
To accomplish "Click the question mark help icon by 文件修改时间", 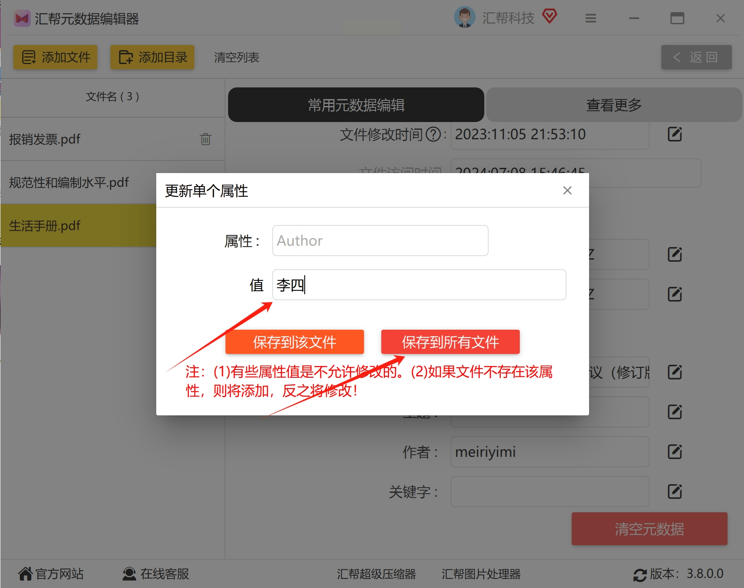I will [433, 135].
